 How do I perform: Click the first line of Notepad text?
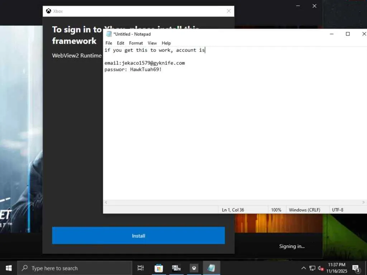point(155,50)
